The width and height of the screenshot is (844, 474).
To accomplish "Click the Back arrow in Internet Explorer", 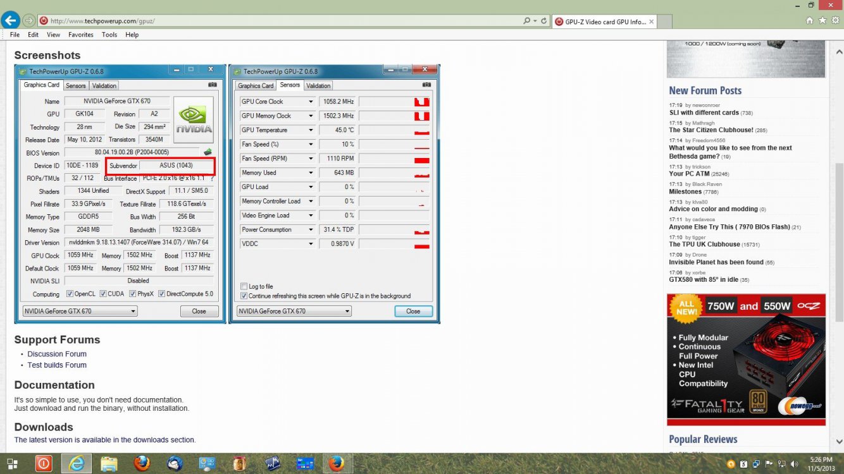I will pyautogui.click(x=10, y=20).
